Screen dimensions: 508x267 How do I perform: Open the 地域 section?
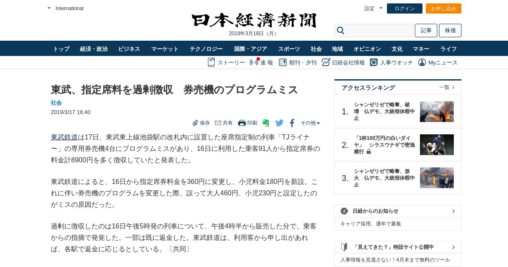pos(337,49)
